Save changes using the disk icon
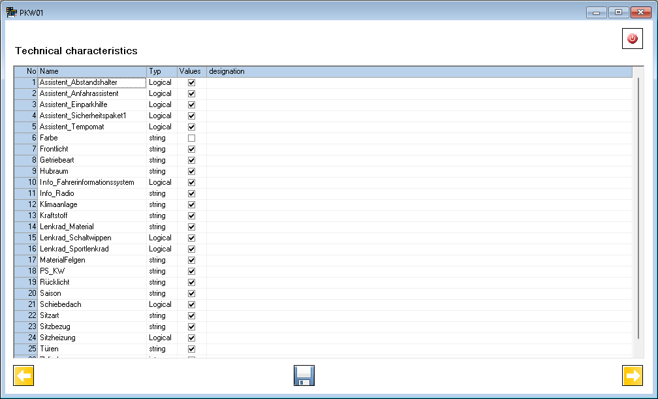The height and width of the screenshot is (399, 658). point(304,375)
